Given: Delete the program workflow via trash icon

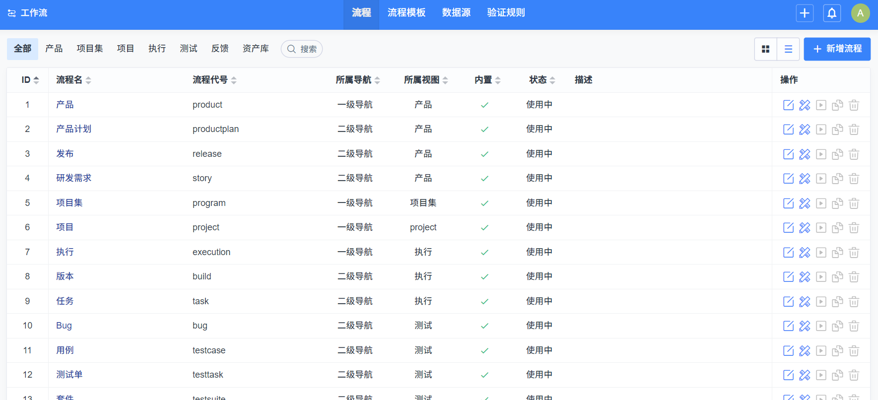Looking at the screenshot, I should pyautogui.click(x=854, y=203).
